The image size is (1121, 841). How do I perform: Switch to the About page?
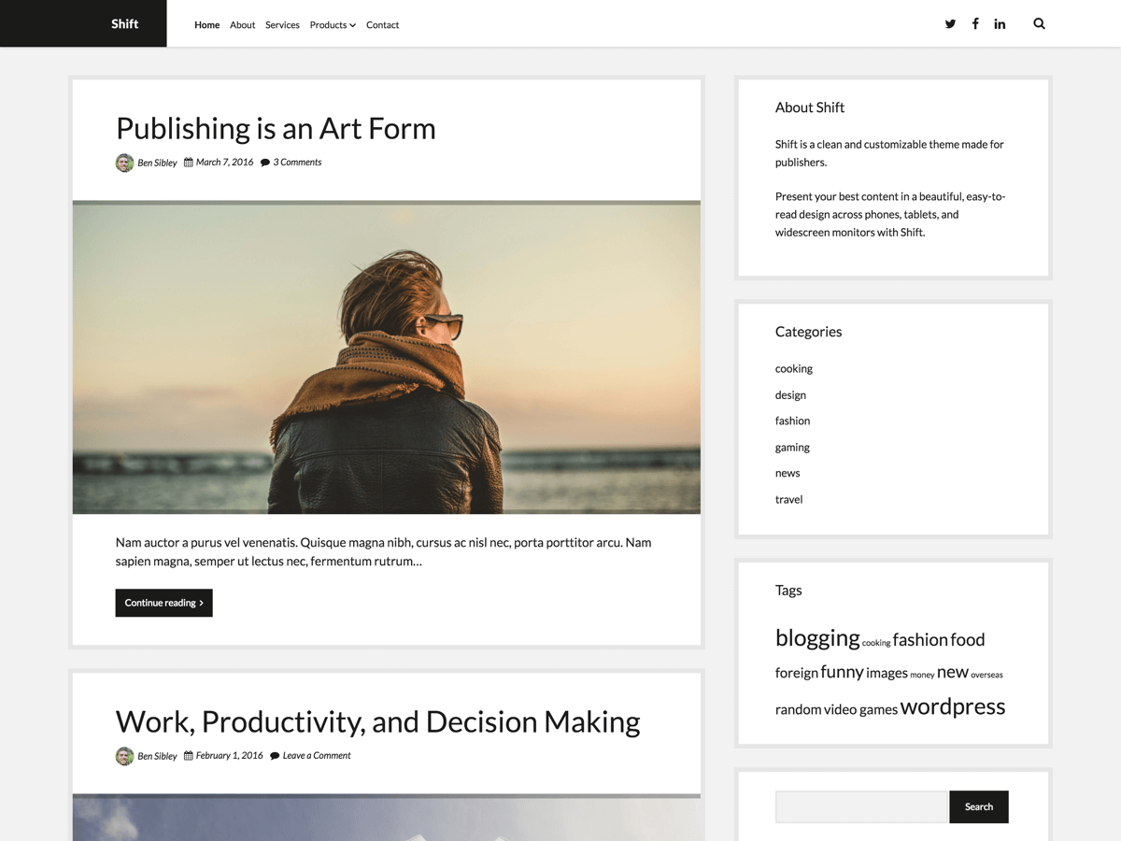(x=242, y=25)
